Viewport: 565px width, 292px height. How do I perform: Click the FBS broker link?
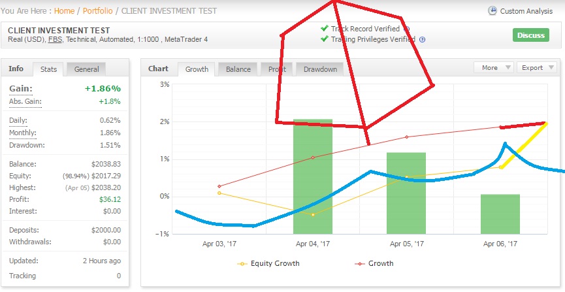click(55, 40)
